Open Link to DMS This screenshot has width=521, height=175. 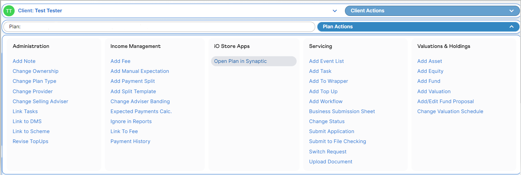pyautogui.click(x=27, y=121)
